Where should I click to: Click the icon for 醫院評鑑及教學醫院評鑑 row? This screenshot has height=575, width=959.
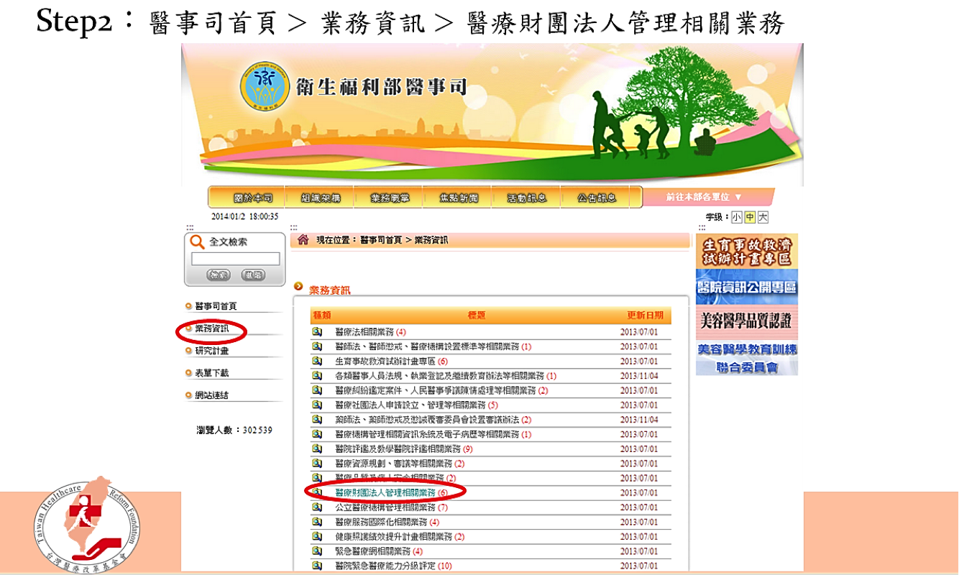[317, 448]
